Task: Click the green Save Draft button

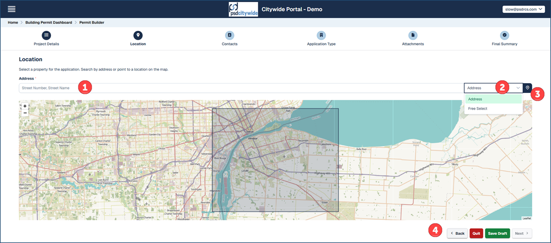Action: click(x=497, y=234)
